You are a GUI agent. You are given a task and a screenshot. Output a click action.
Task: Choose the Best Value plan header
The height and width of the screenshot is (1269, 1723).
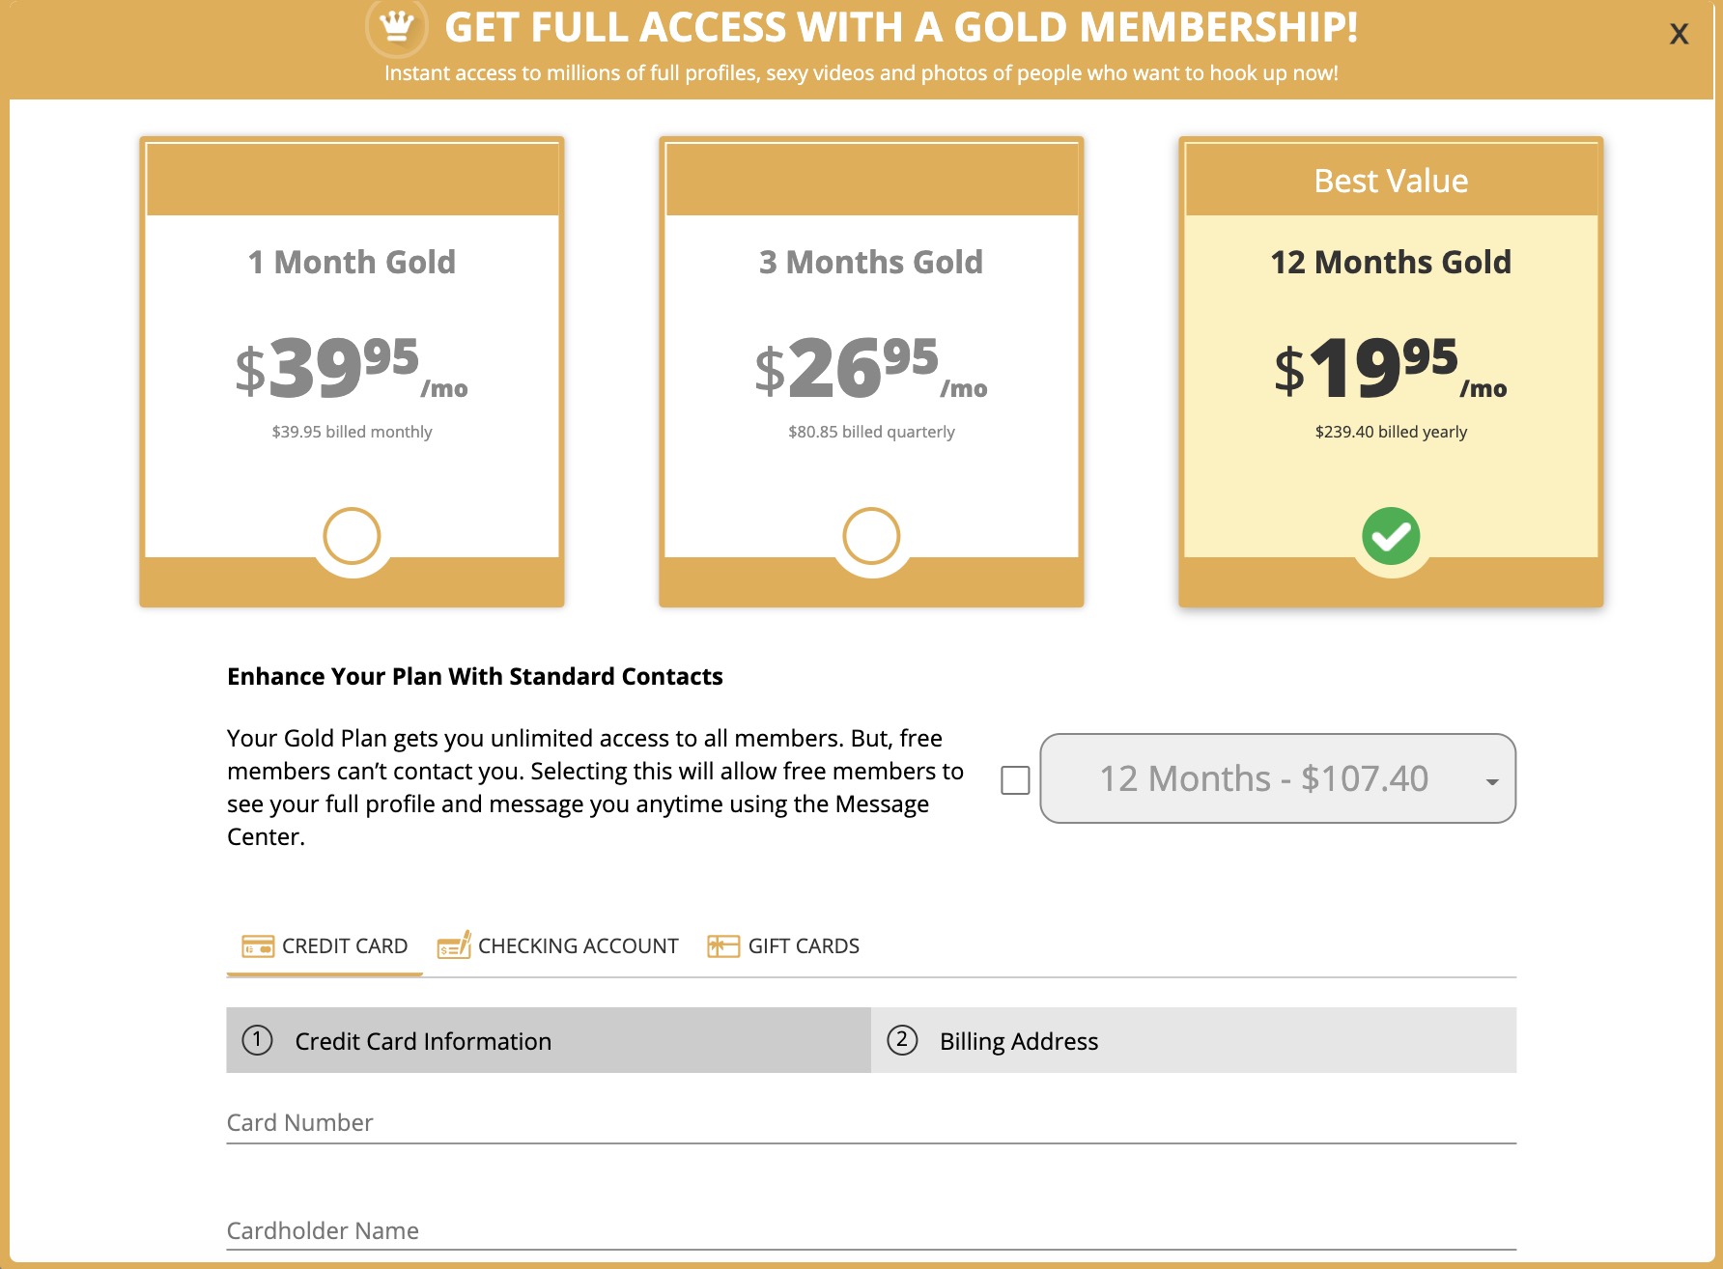pyautogui.click(x=1391, y=181)
